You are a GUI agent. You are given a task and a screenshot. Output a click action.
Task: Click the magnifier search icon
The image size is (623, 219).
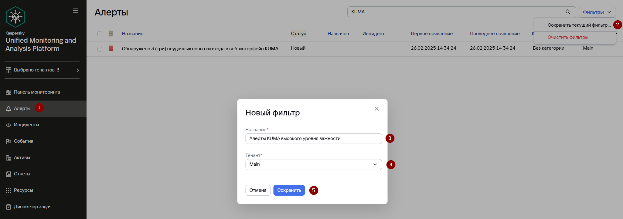[568, 12]
